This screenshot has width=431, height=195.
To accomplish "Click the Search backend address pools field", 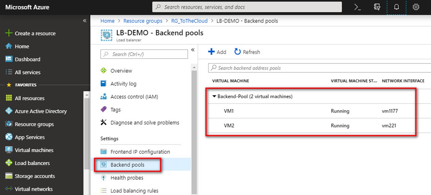I will pyautogui.click(x=319, y=68).
